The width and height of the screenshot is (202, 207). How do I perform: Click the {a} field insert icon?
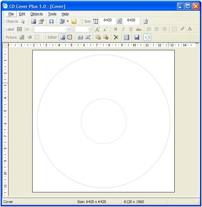(x=27, y=29)
